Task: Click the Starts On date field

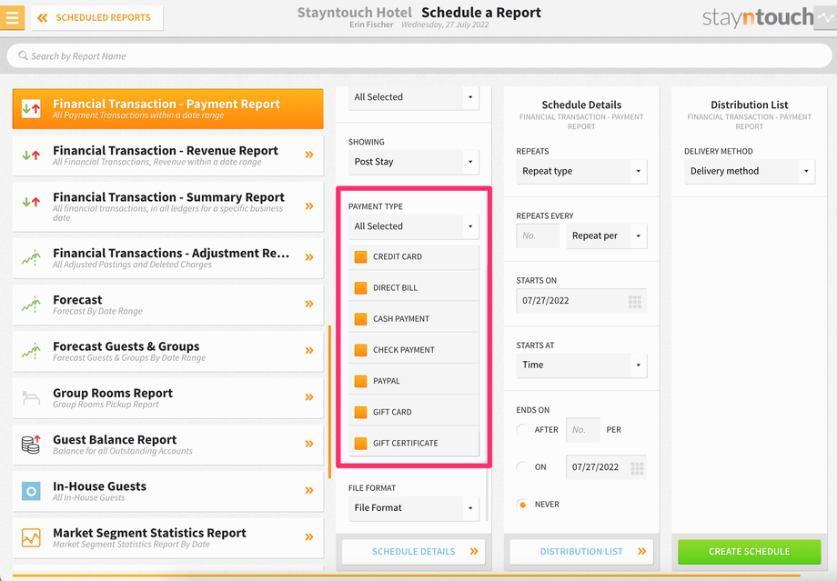Action: pos(581,300)
